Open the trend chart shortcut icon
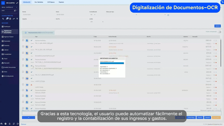Screen dimensions: 224x126 [x=14, y=19]
